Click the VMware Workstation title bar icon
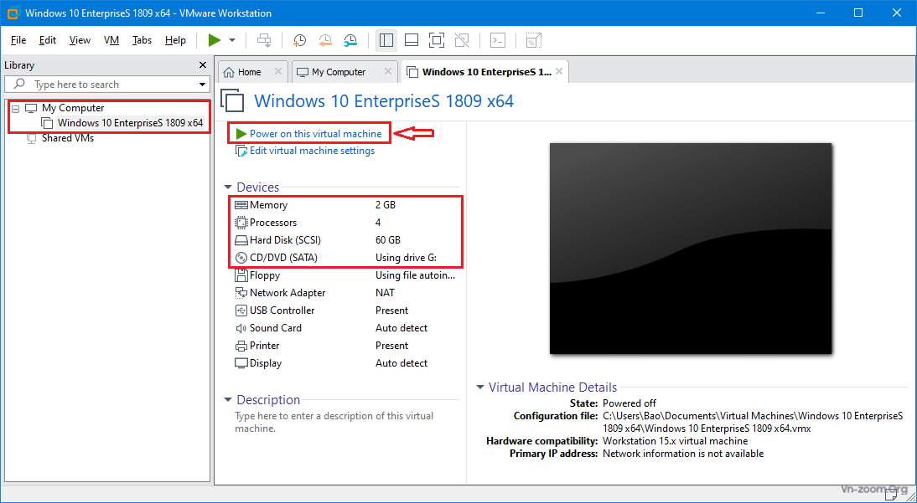 (12, 13)
